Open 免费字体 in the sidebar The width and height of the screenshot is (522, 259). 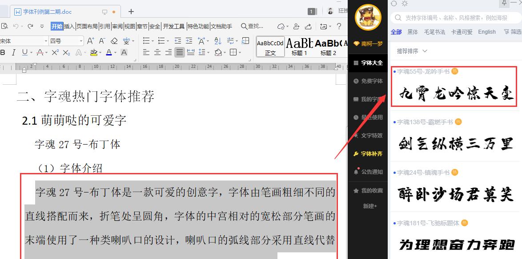tap(368, 81)
